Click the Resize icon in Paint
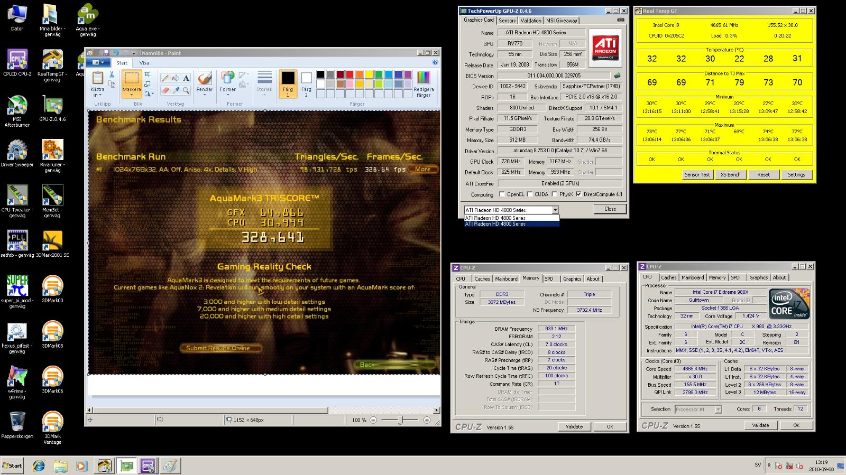846x475 pixels. (x=148, y=84)
